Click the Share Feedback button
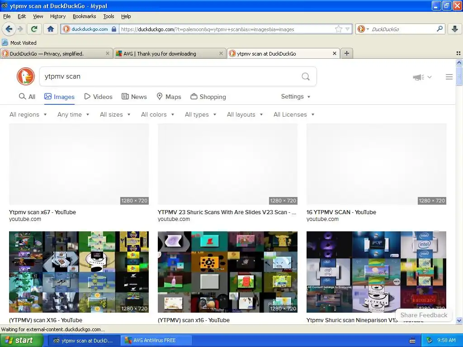Image resolution: width=463 pixels, height=347 pixels. (424, 315)
